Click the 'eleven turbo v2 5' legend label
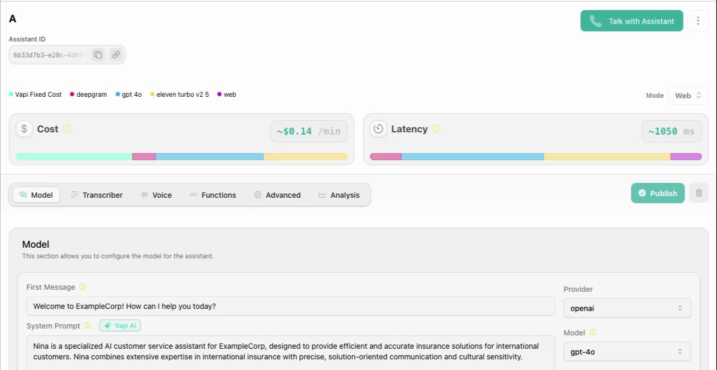The height and width of the screenshot is (370, 717). pyautogui.click(x=182, y=95)
